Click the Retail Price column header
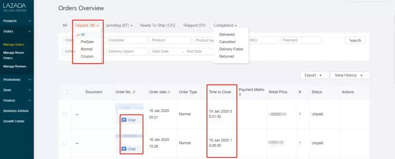 [x=278, y=92]
